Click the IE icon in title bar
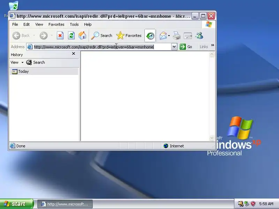Image resolution: width=279 pixels, height=209 pixels. 13,16
